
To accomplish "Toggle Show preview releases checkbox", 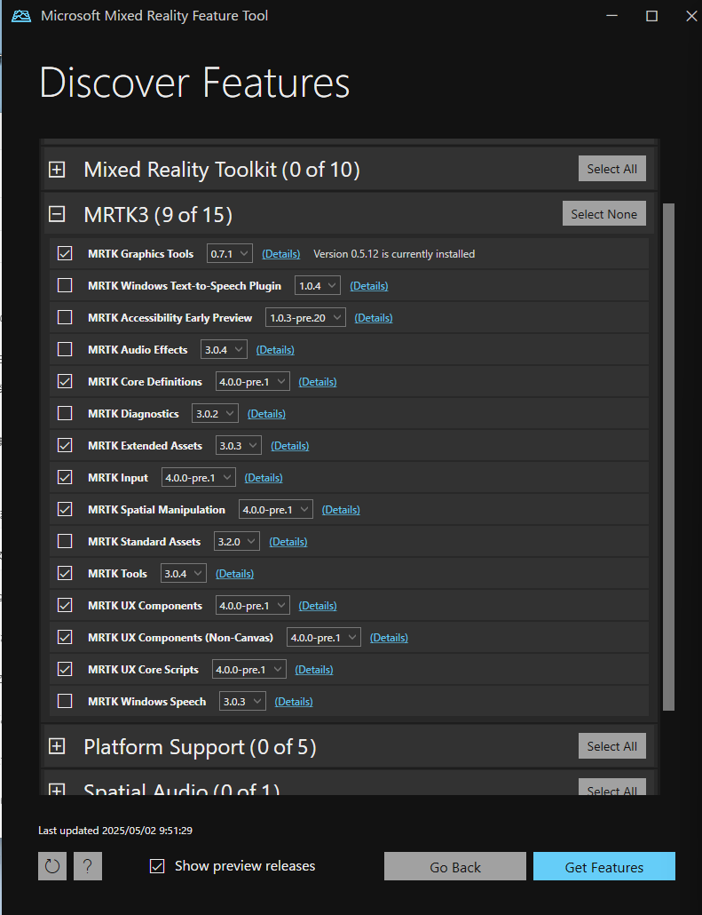I will [x=157, y=866].
